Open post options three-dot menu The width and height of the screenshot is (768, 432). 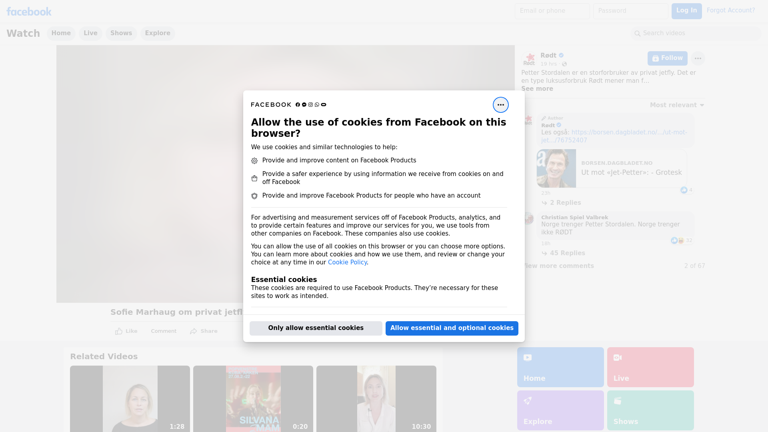[x=698, y=58]
